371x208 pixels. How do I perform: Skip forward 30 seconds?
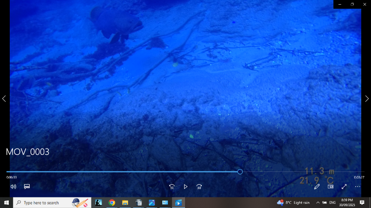[x=199, y=187]
